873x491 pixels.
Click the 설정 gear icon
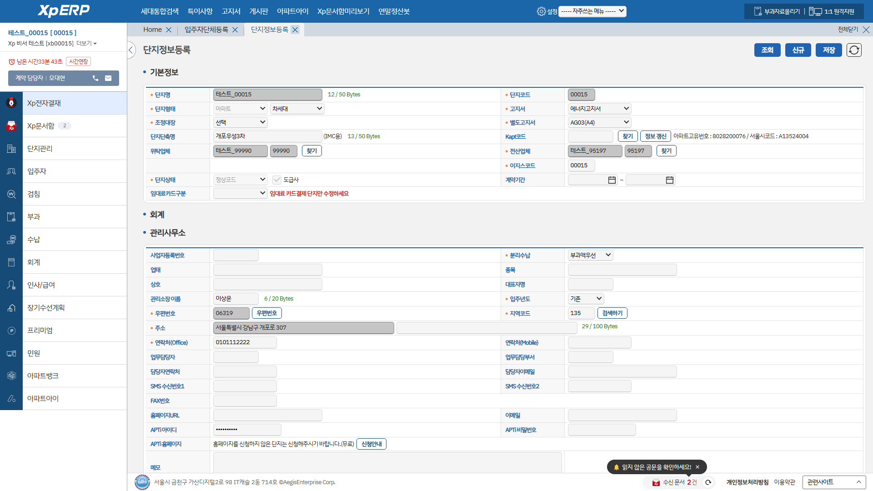pyautogui.click(x=541, y=11)
